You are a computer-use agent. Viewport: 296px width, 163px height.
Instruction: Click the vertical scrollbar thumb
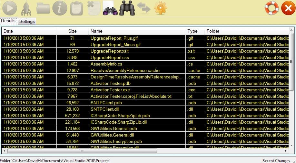tap(291, 62)
